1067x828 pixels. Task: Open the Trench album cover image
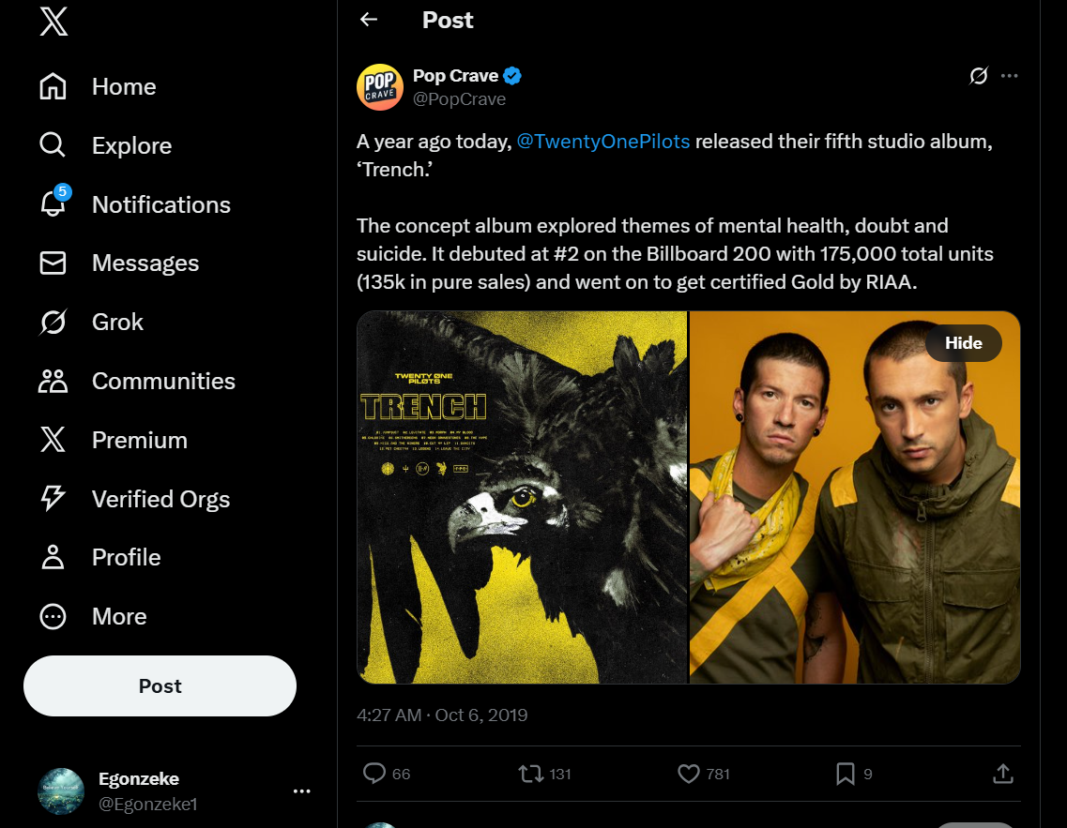522,497
